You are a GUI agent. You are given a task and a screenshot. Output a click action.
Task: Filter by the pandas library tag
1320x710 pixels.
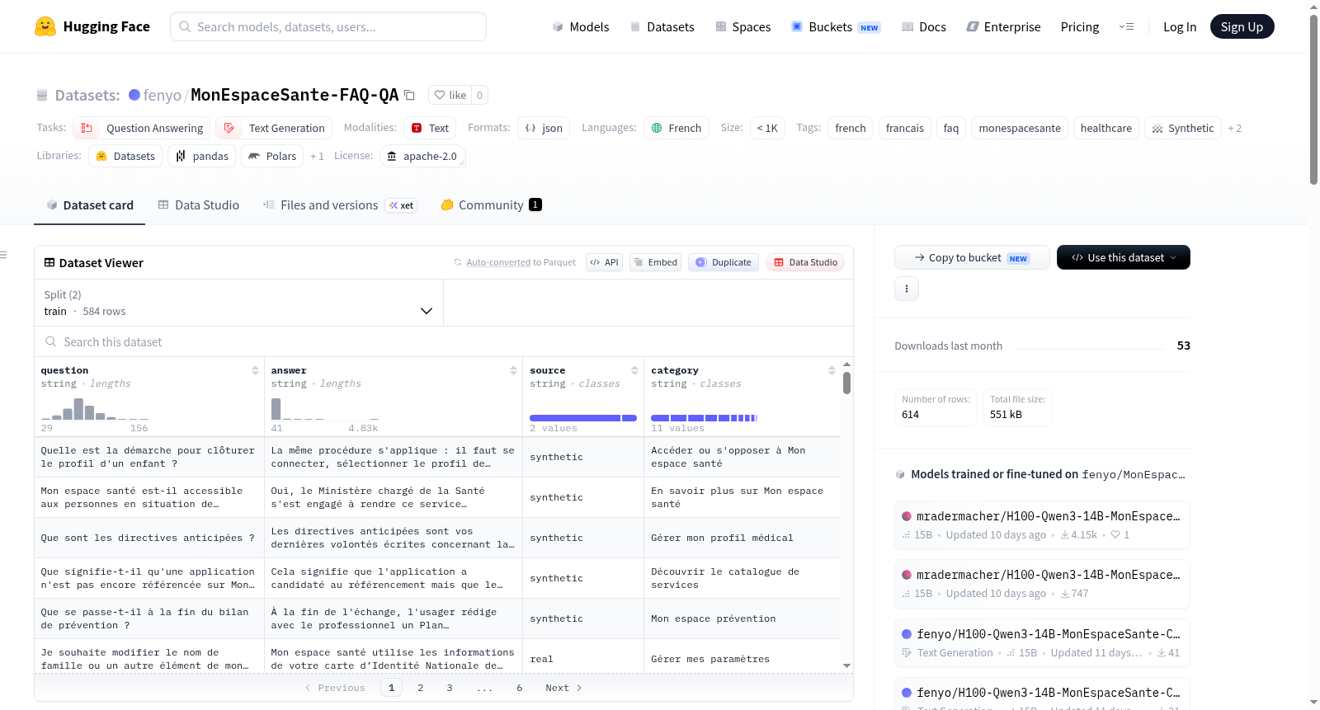point(202,156)
